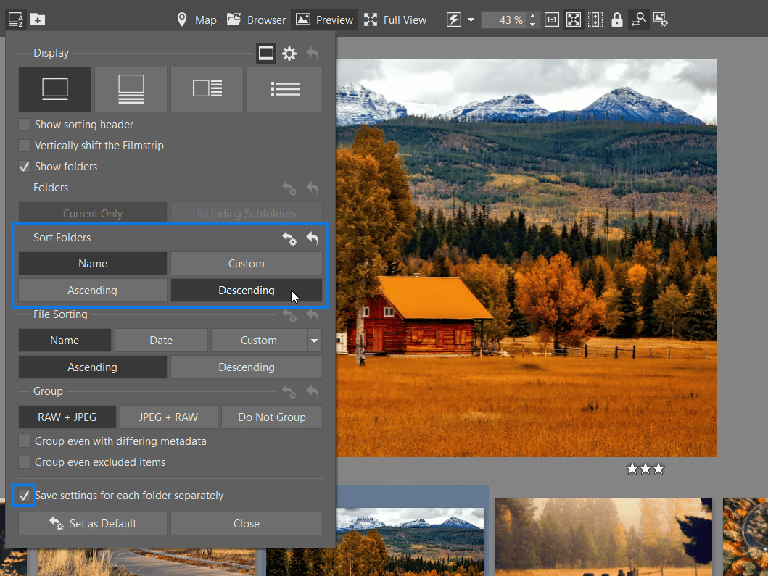The height and width of the screenshot is (576, 768).
Task: Open the Display section gear icon
Action: (x=289, y=53)
